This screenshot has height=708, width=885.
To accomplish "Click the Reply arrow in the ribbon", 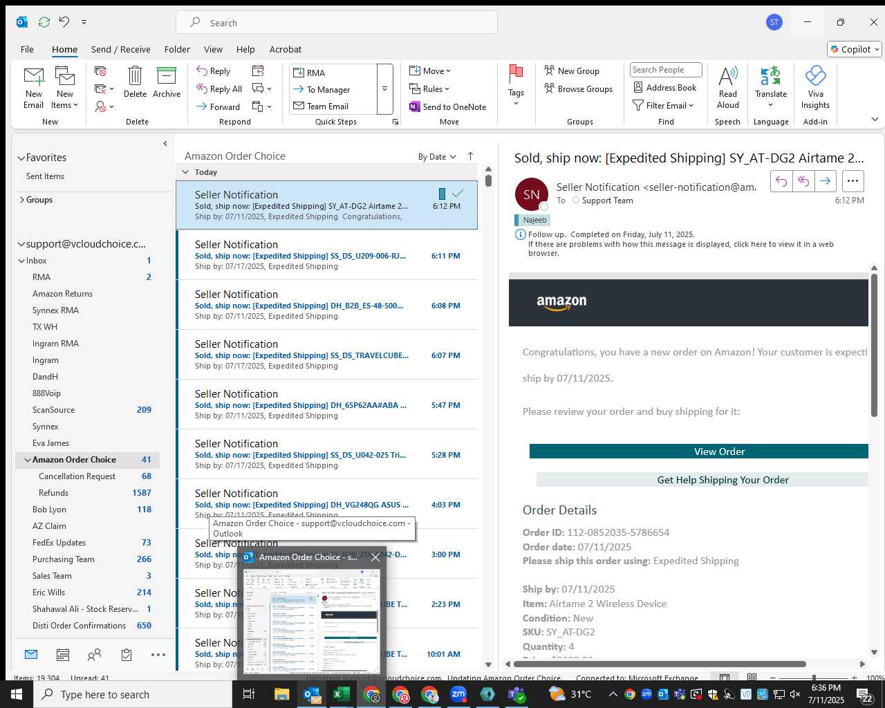I will (213, 71).
